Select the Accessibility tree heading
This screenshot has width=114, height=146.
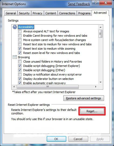[x=26, y=27]
